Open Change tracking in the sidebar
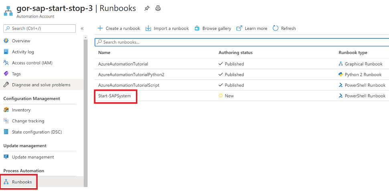389x191 pixels. pyautogui.click(x=28, y=121)
